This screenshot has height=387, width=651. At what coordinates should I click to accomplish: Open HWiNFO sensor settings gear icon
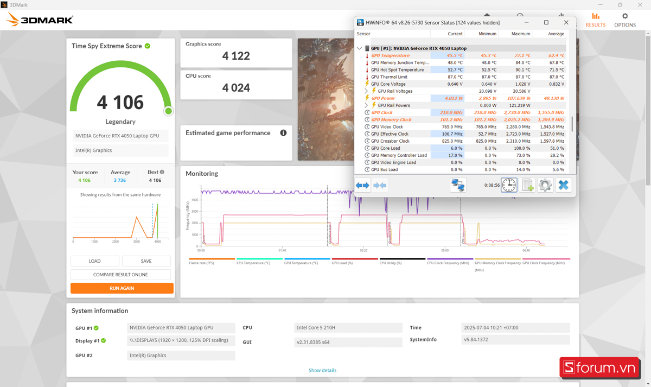click(x=545, y=185)
